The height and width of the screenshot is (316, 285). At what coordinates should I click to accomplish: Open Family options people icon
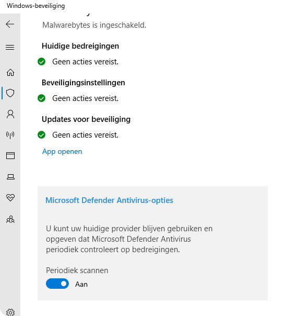10,219
